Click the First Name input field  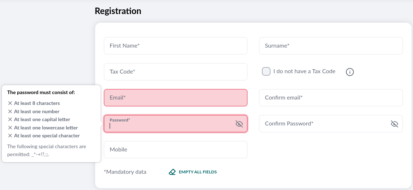(175, 46)
